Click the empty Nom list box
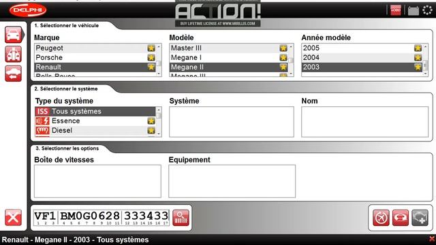436x245 pixels. (x=365, y=122)
